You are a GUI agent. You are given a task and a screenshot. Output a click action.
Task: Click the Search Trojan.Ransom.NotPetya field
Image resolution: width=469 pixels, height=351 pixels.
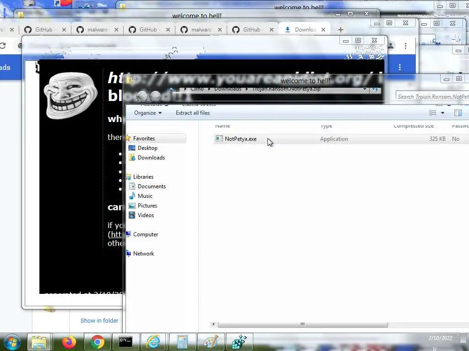coord(432,96)
